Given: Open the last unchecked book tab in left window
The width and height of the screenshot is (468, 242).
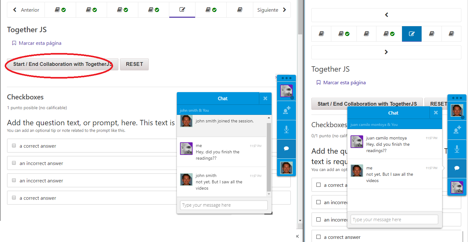Looking at the screenshot, I should click(x=240, y=10).
